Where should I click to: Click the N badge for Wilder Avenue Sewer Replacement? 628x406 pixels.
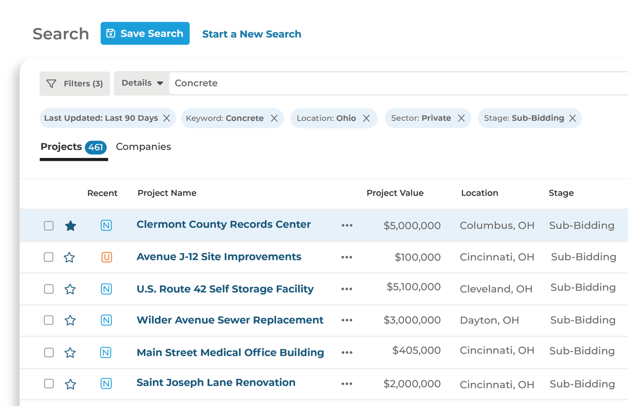click(x=106, y=320)
